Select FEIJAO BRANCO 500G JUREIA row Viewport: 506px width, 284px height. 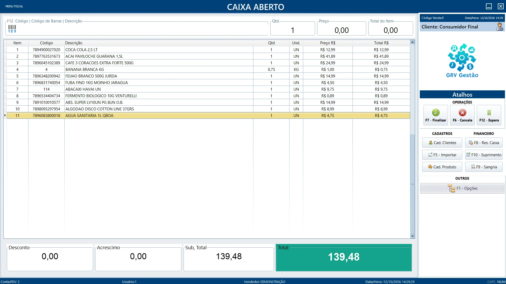(208, 76)
